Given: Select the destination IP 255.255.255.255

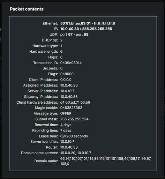Looking at the screenshot, I should pyautogui.click(x=97, y=29).
